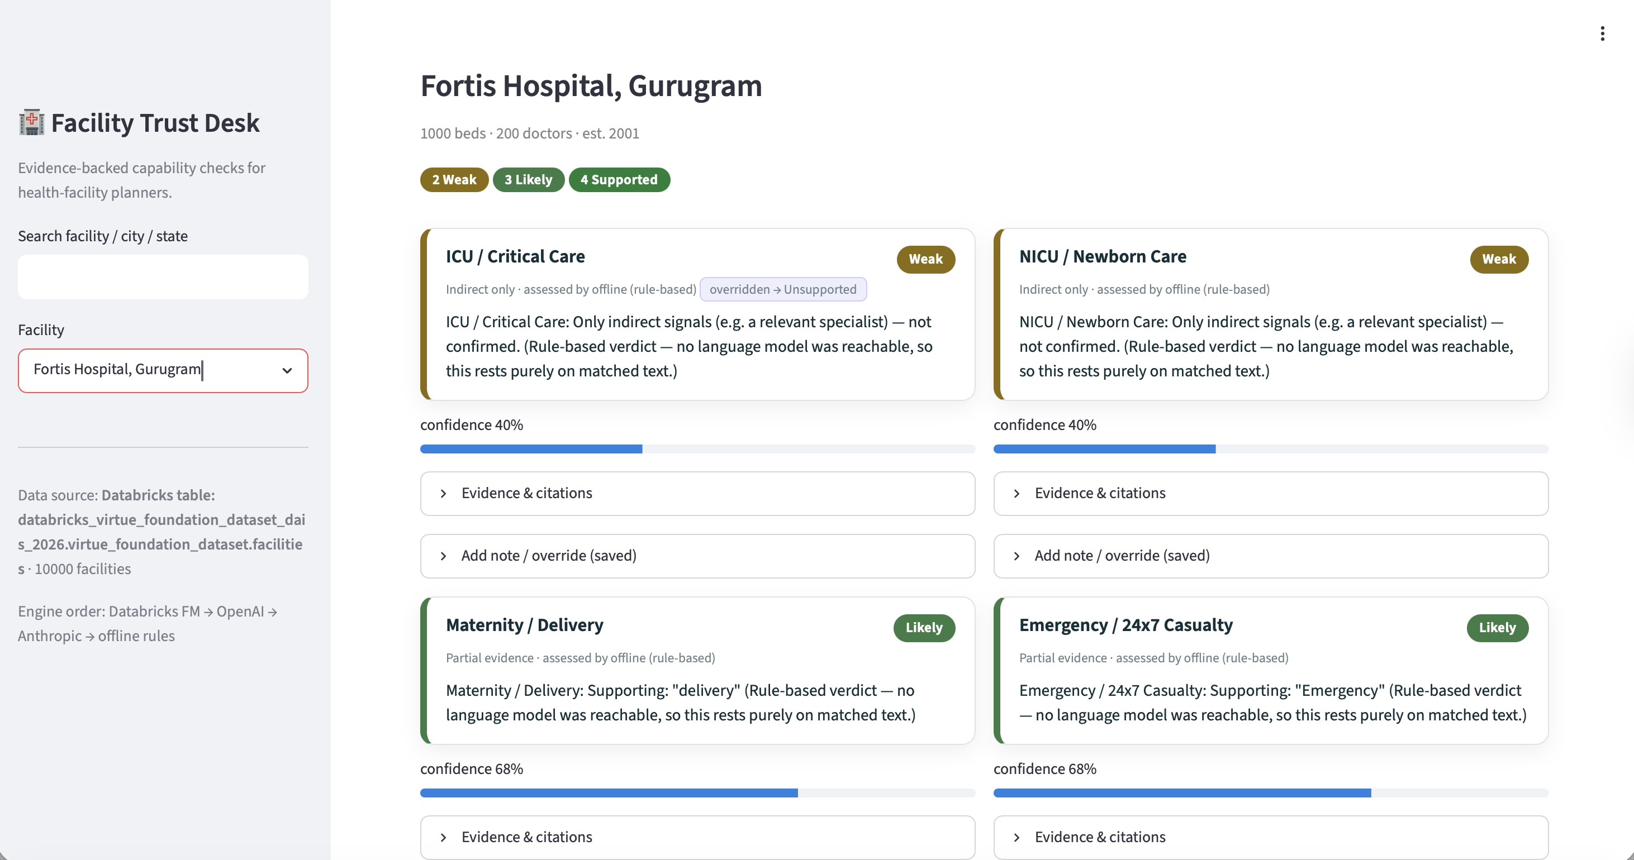Expand Evidence & citations under Emergency / 24x7 Casualty
1634x860 pixels.
[x=1271, y=837]
